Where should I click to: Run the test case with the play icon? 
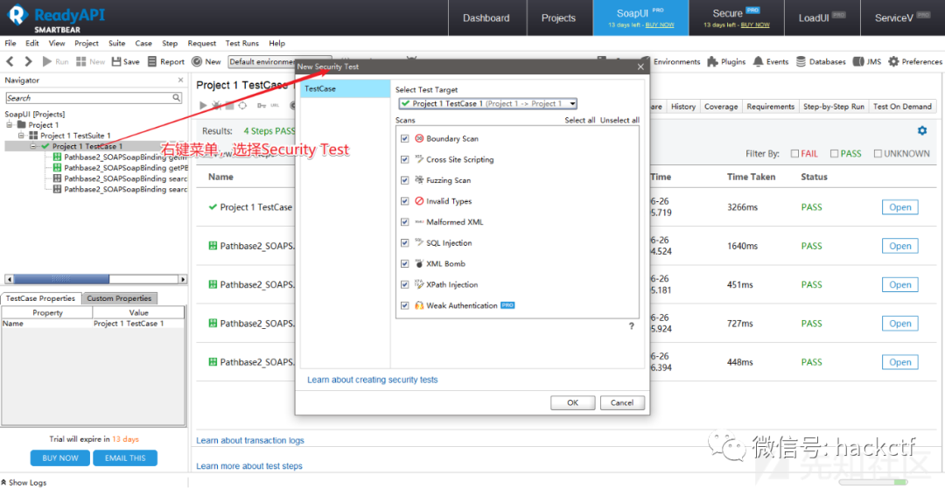pyautogui.click(x=203, y=105)
